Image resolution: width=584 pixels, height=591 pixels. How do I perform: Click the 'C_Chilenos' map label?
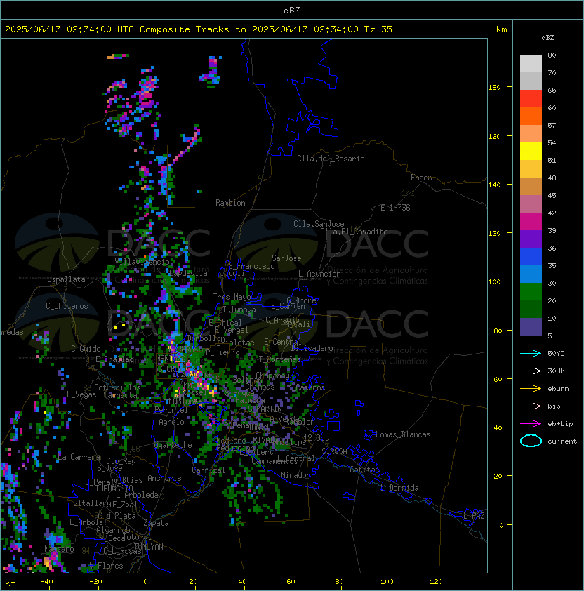point(67,306)
